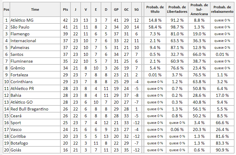Click the São Paulo team cell

pos(35,27)
